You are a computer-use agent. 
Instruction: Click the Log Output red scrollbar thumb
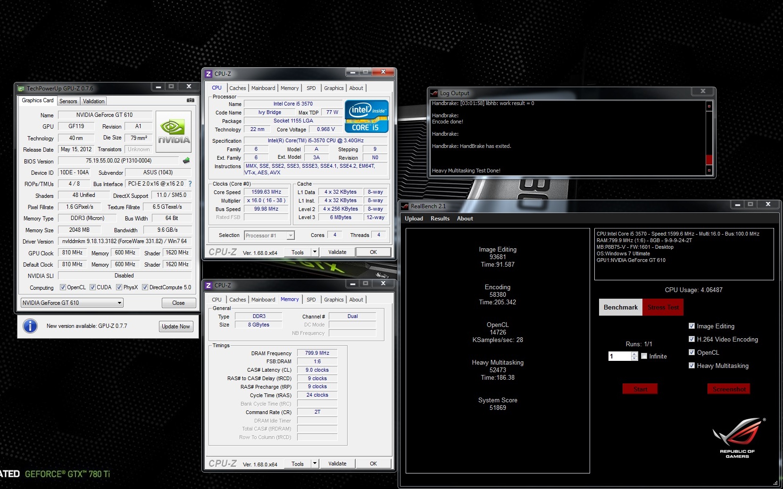click(708, 159)
